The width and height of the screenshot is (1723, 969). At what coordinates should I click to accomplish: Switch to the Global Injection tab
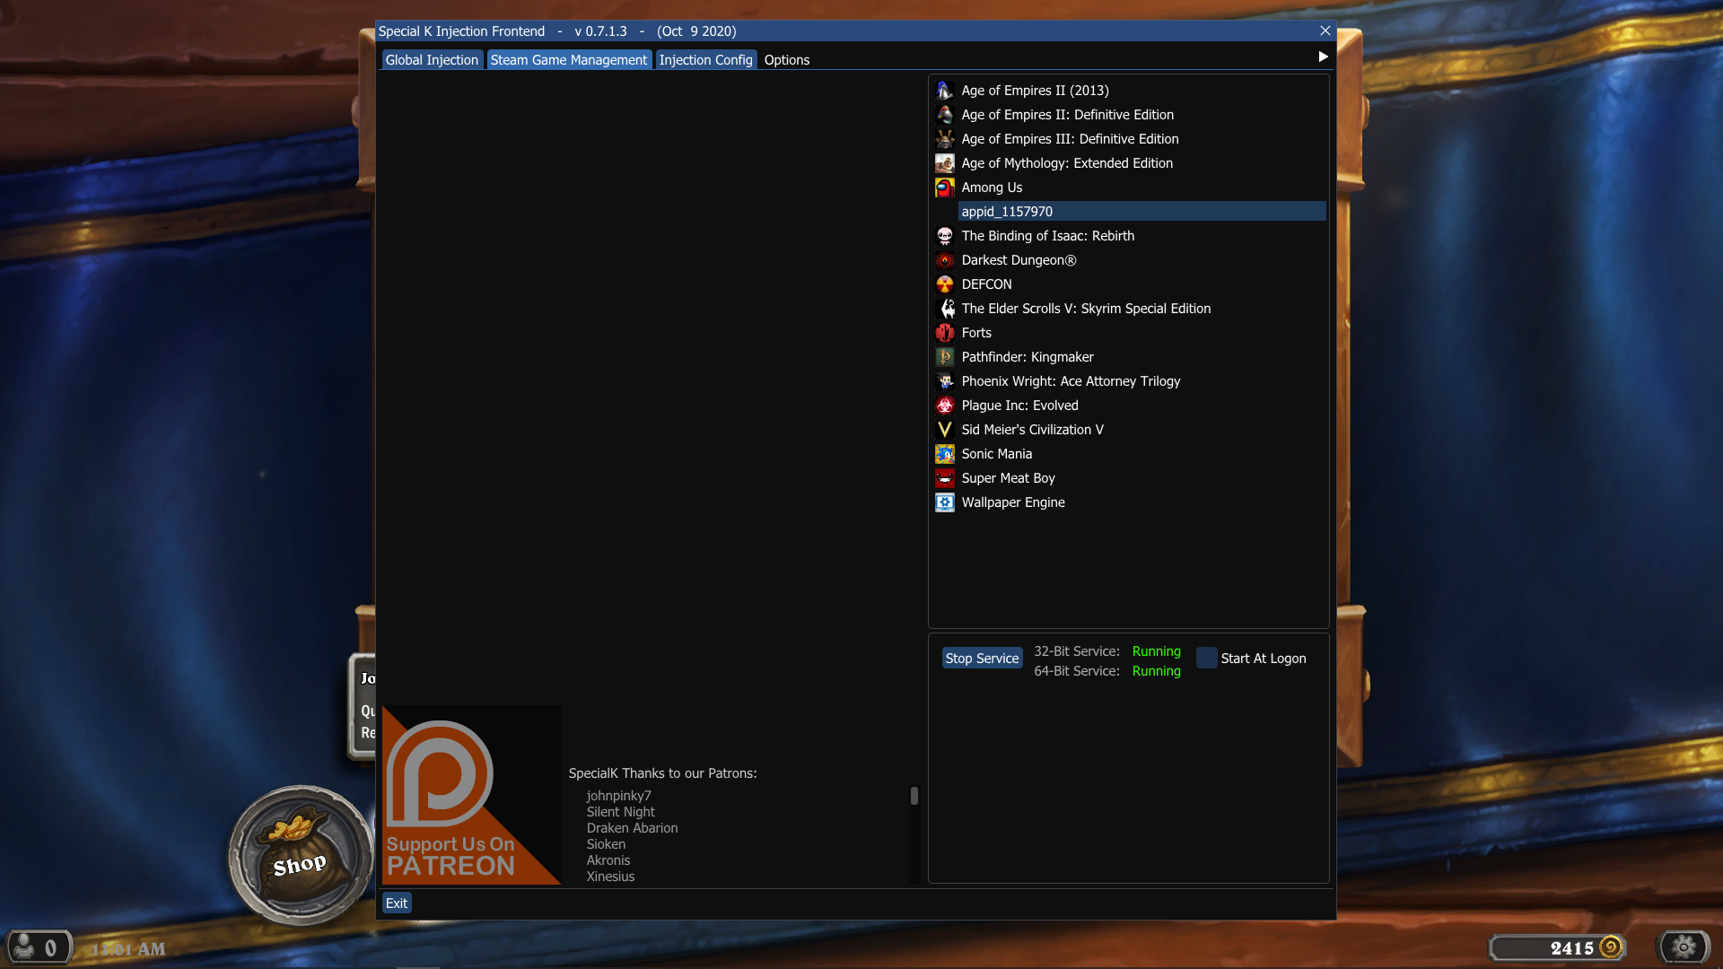tap(432, 60)
